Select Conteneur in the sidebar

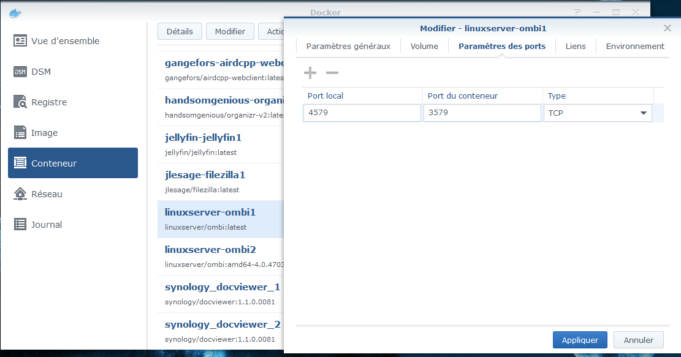[73, 163]
